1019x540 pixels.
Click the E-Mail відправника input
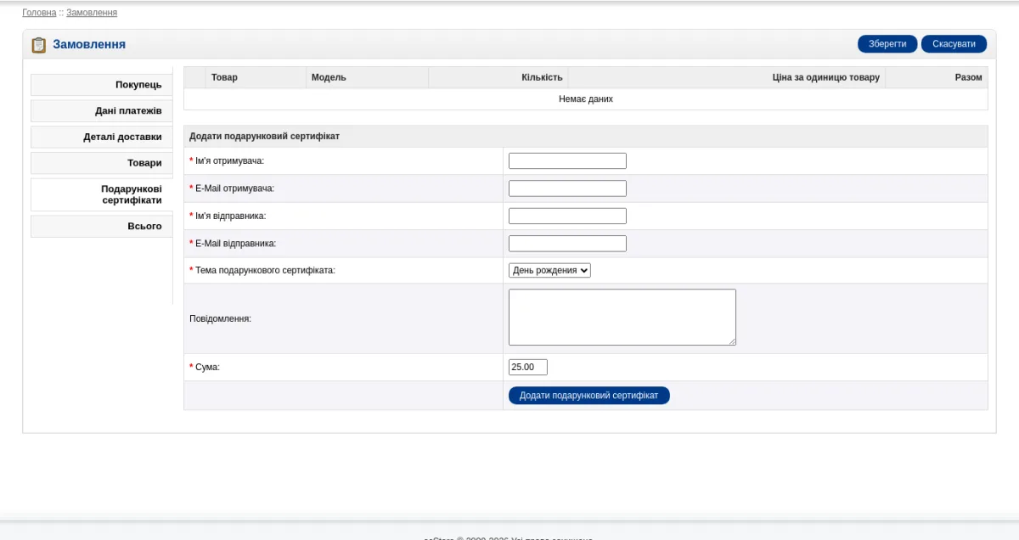pos(567,244)
